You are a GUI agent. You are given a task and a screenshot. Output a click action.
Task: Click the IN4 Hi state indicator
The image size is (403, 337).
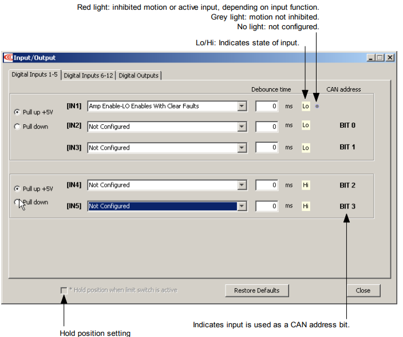coord(306,185)
